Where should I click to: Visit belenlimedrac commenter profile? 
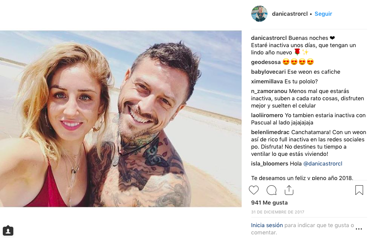tap(270, 132)
